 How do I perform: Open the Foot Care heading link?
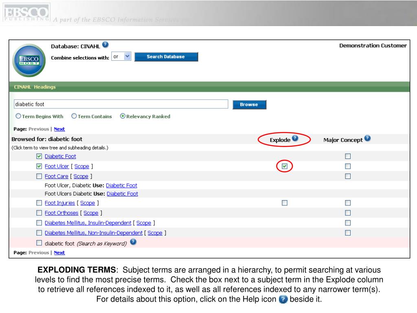tap(56, 176)
